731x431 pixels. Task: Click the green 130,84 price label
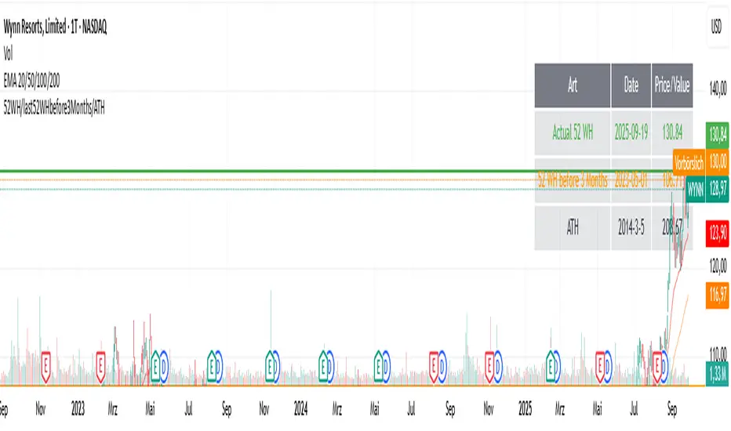coord(717,135)
